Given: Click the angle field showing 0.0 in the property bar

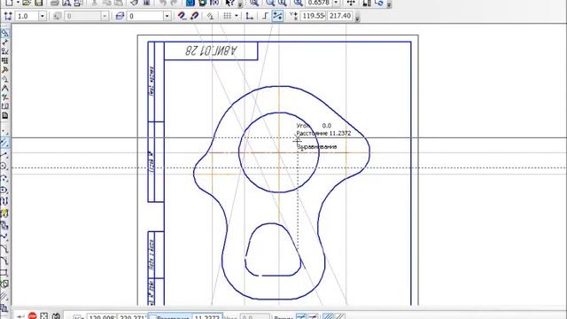Looking at the screenshot, I should click(x=255, y=317).
